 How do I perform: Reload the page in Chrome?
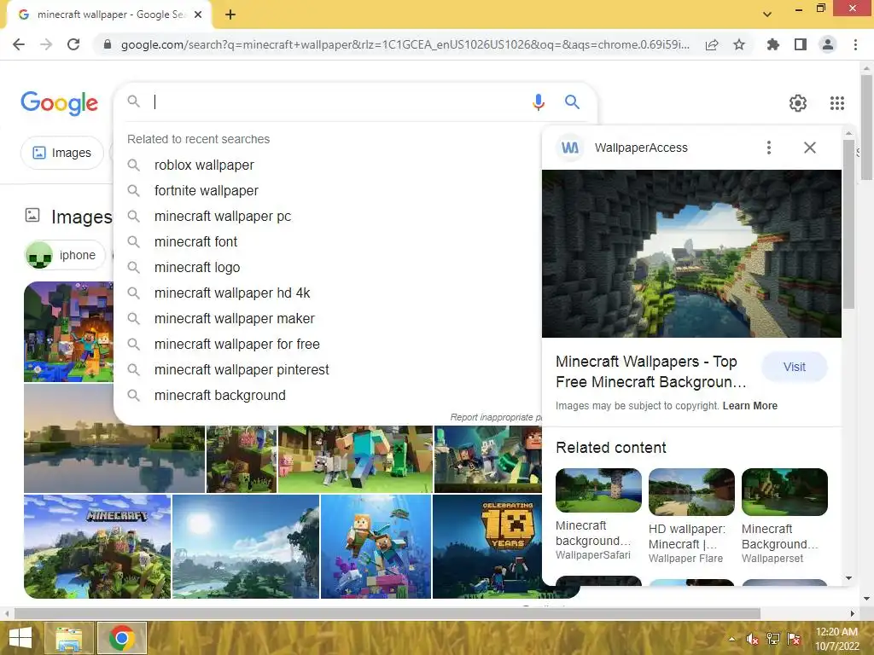pyautogui.click(x=73, y=44)
